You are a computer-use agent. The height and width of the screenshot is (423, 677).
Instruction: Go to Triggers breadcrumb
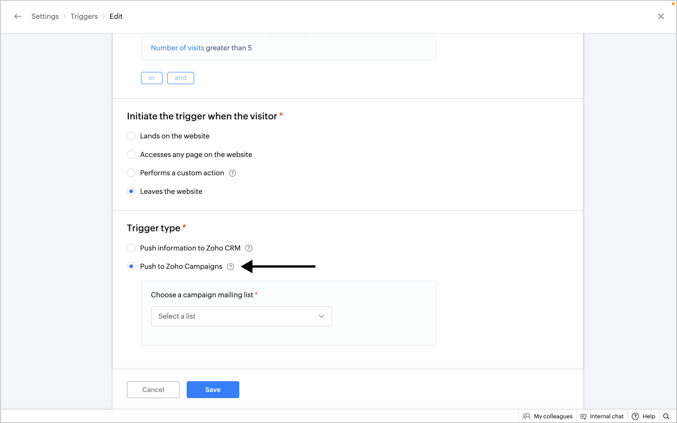coord(84,16)
